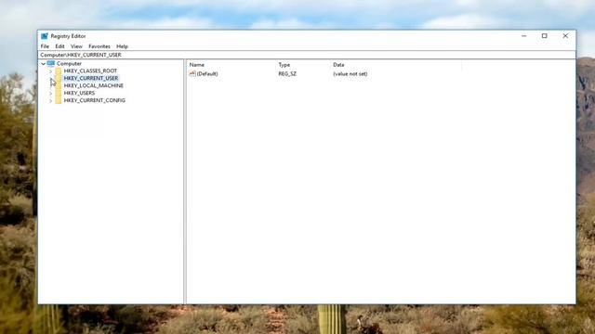Open the File menu
Screen dimensions: 595x334
pos(45,46)
